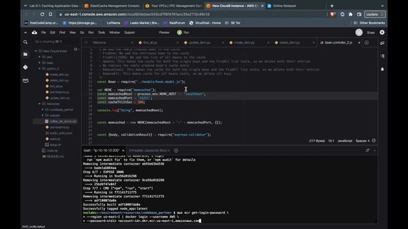The height and width of the screenshot is (229, 408).
Task: Click the green Run button
Action: pyautogui.click(x=183, y=32)
